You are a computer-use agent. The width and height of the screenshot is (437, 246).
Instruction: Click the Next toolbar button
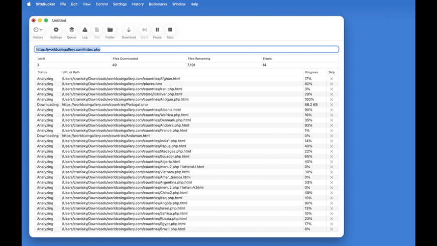pos(144,30)
